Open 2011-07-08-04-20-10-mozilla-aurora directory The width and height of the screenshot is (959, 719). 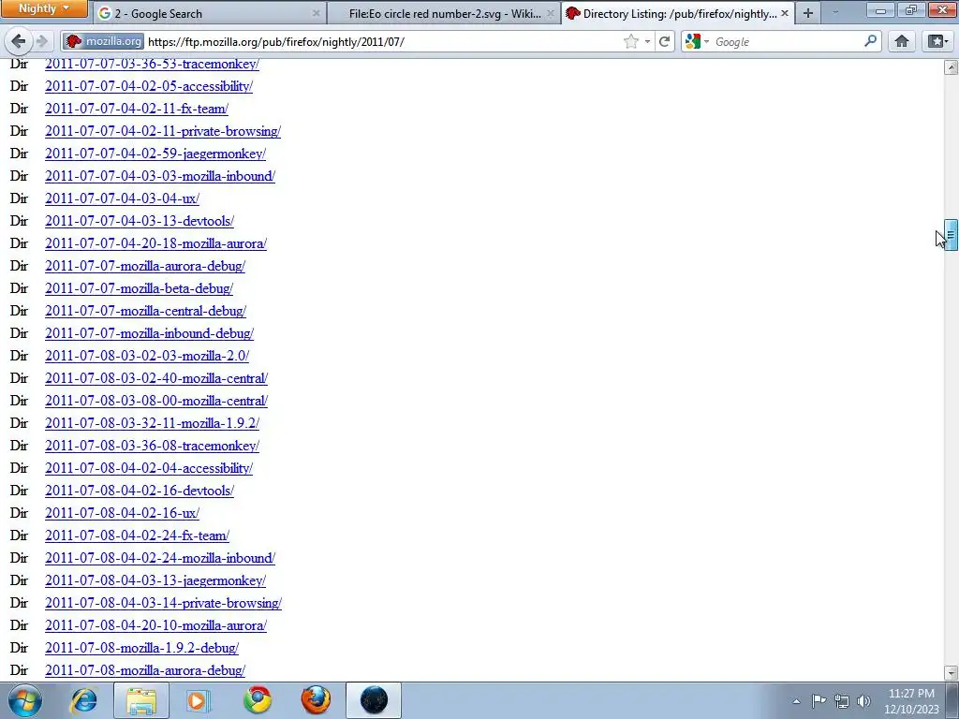(156, 625)
